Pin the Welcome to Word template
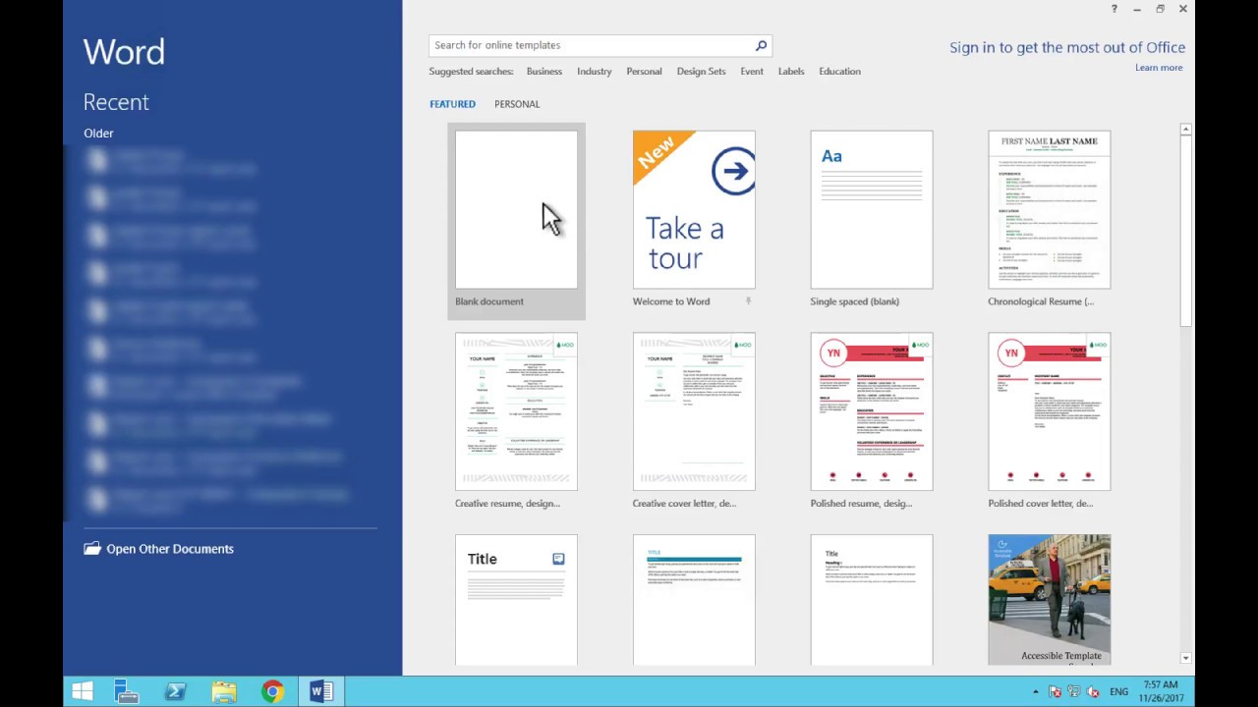The width and height of the screenshot is (1258, 707). [x=748, y=301]
